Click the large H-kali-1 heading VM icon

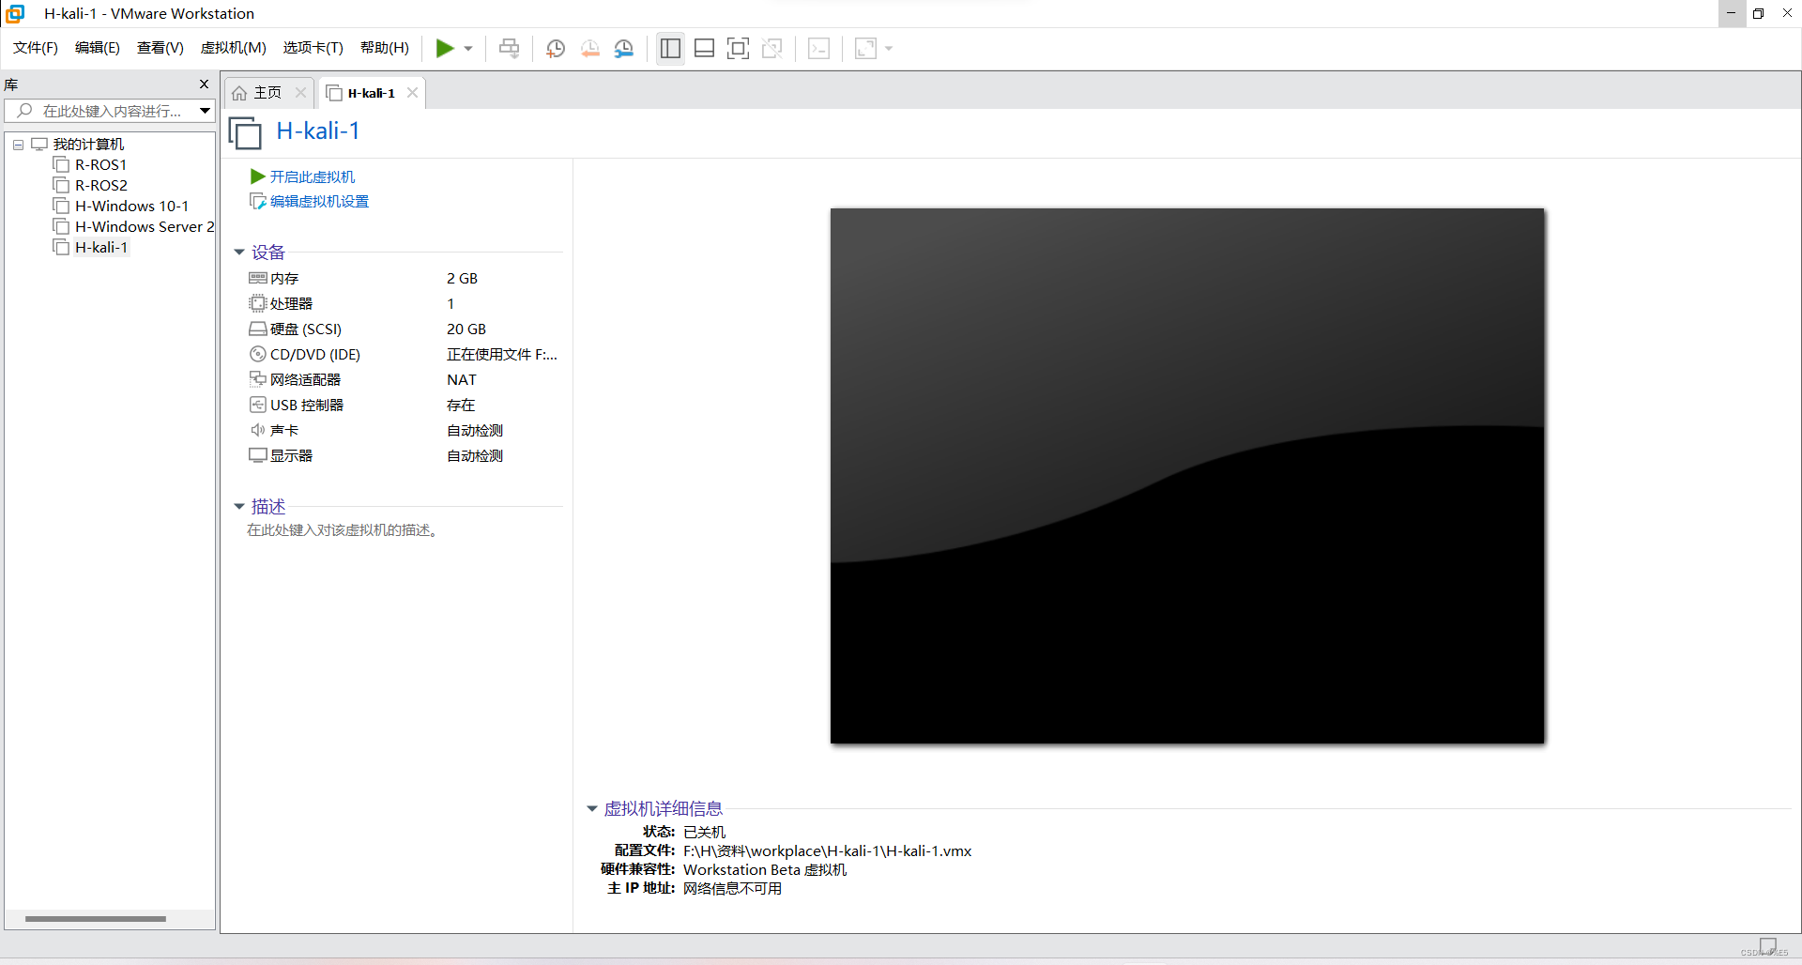point(245,132)
